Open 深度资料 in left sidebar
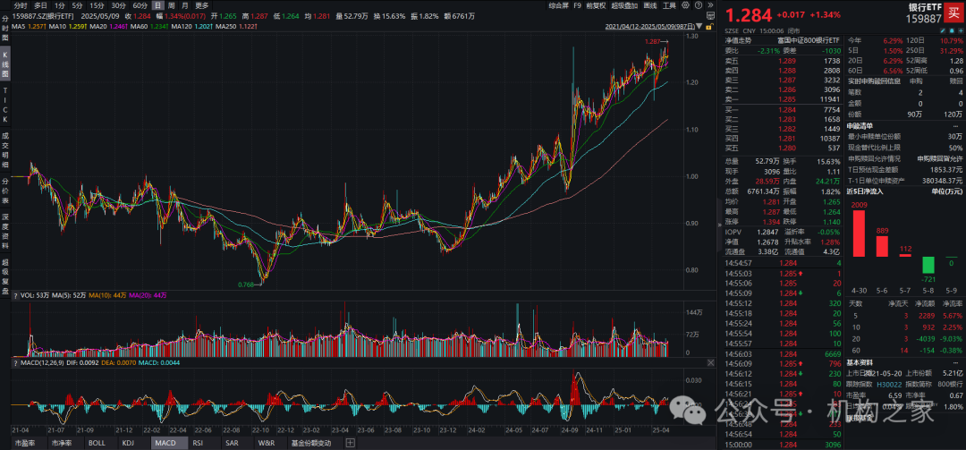The height and width of the screenshot is (450, 966). point(5,231)
